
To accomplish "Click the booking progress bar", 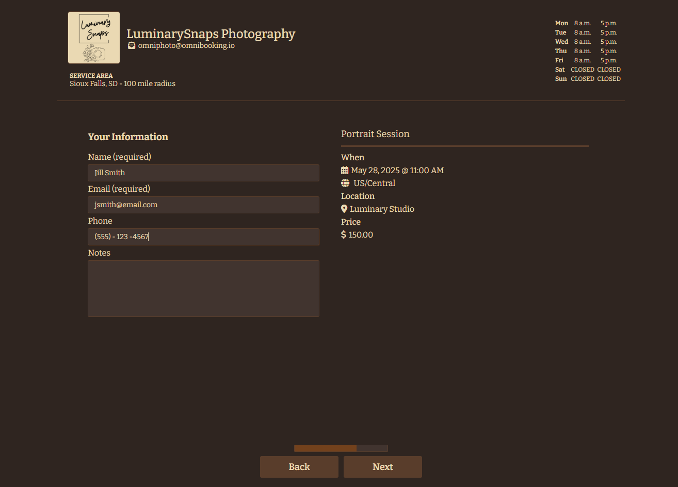I will 341,448.
